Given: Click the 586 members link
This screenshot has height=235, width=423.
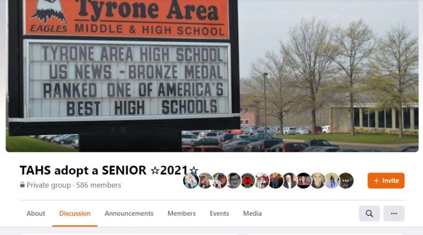Looking at the screenshot, I should coord(99,185).
